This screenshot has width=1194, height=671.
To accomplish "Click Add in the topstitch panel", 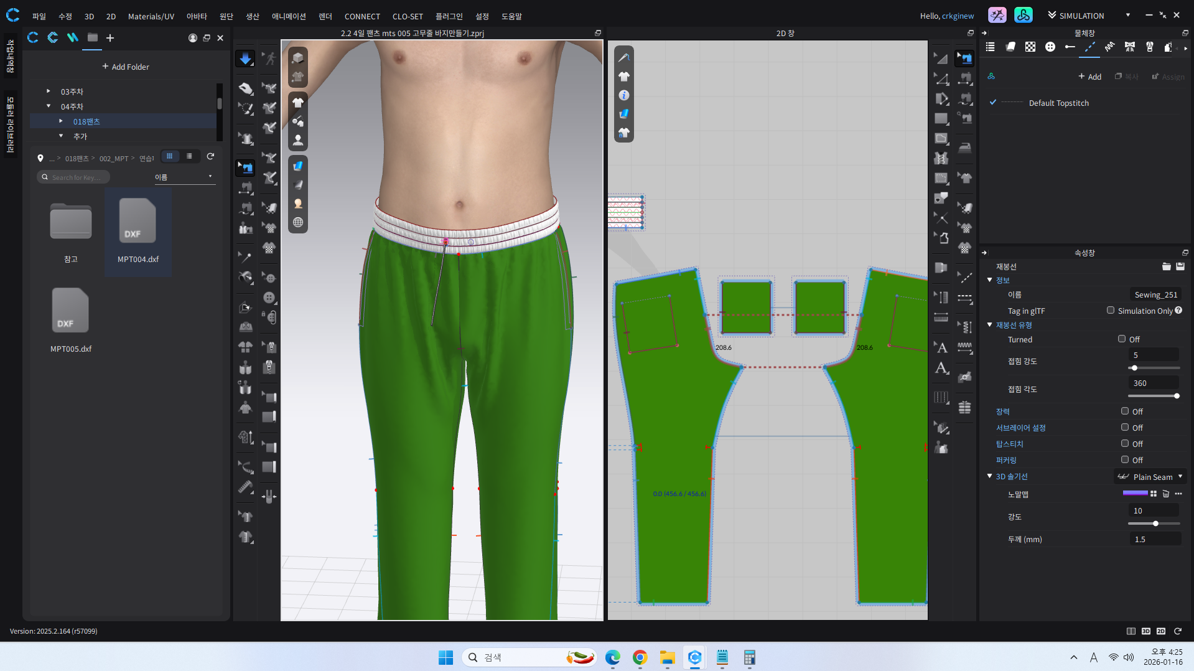I will click(1089, 77).
